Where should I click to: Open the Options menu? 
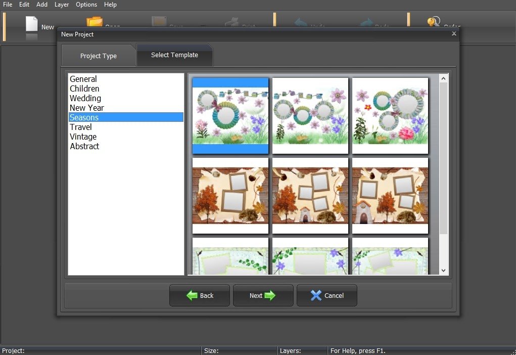coord(86,5)
